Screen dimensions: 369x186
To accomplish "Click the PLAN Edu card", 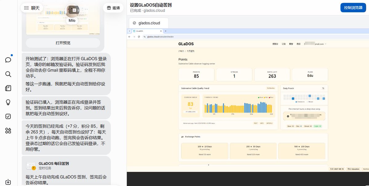I will 310,75.
